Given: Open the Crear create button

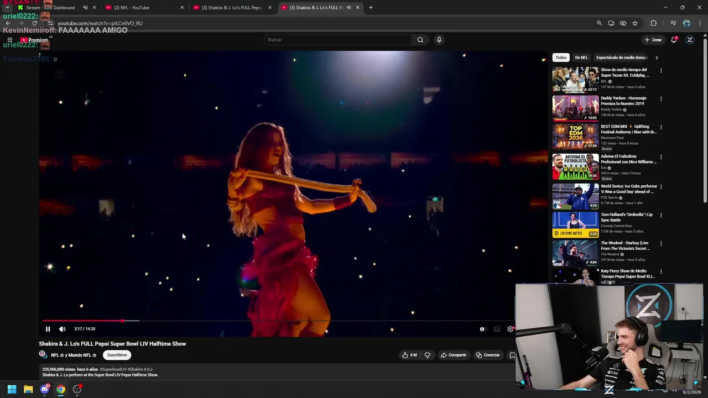Looking at the screenshot, I should point(653,40).
